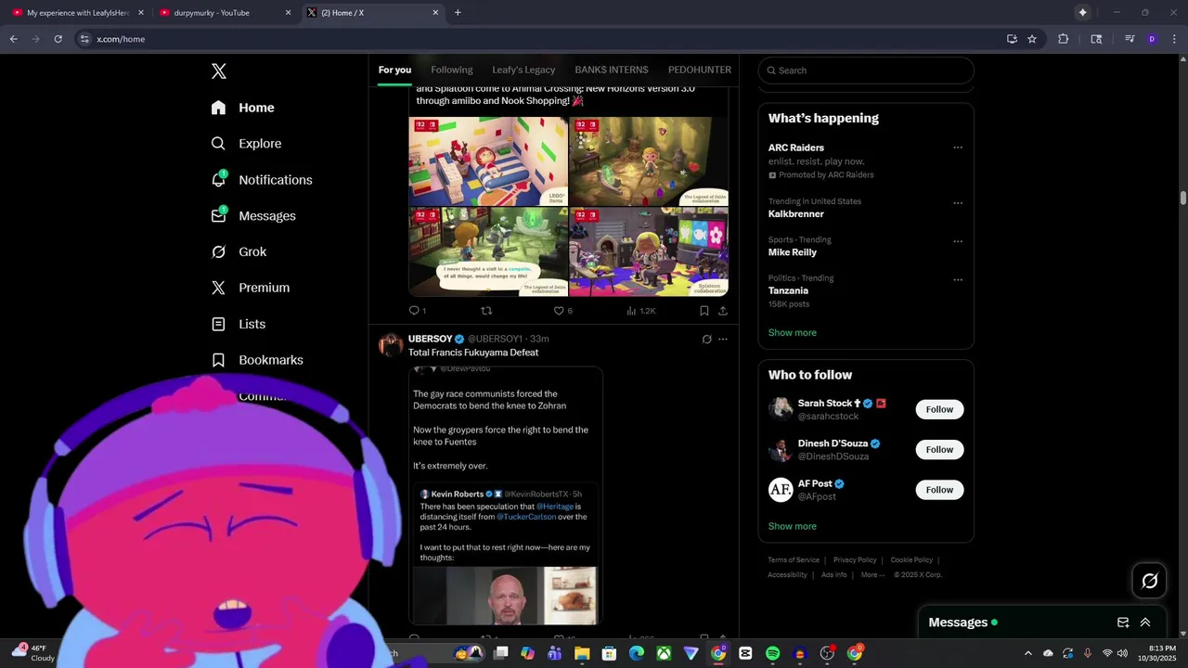Select the For you tab

point(394,70)
